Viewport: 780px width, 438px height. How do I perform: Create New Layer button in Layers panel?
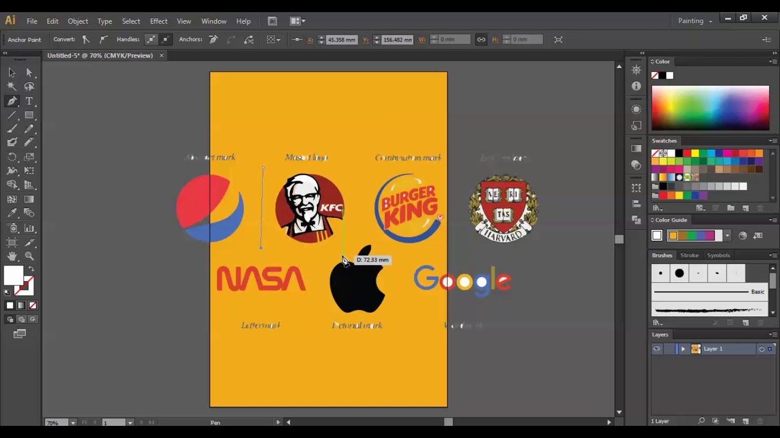pos(745,421)
